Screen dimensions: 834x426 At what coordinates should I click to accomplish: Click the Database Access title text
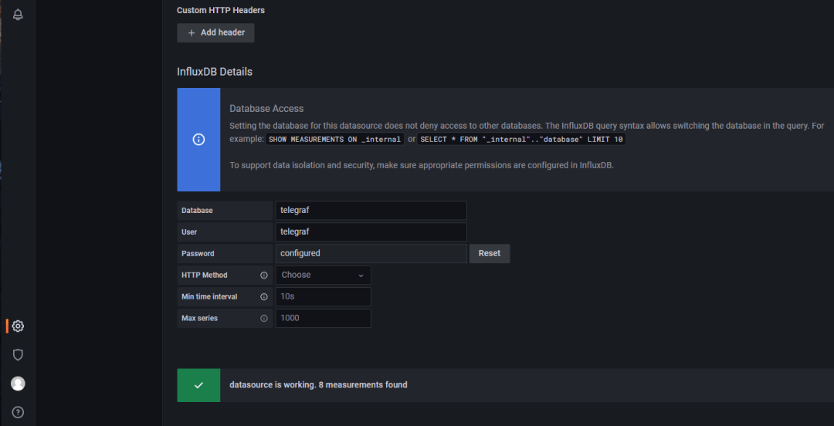pyautogui.click(x=266, y=109)
